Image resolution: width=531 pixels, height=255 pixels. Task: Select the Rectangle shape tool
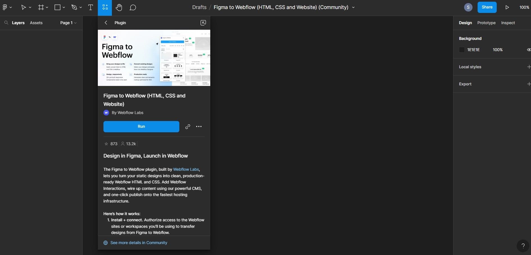pyautogui.click(x=57, y=7)
